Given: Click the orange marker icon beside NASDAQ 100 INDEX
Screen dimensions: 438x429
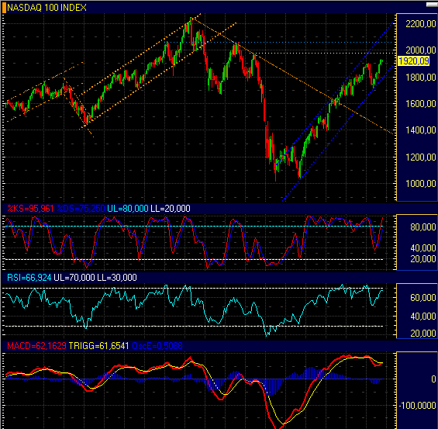Looking at the screenshot, I should [x=4, y=8].
